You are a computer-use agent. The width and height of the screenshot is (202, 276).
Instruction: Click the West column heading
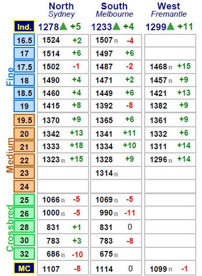(x=169, y=6)
